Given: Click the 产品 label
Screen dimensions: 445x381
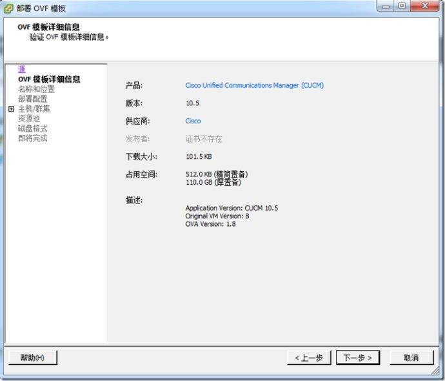Looking at the screenshot, I should point(134,85).
